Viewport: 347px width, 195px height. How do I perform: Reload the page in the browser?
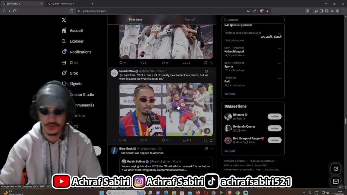point(15,11)
